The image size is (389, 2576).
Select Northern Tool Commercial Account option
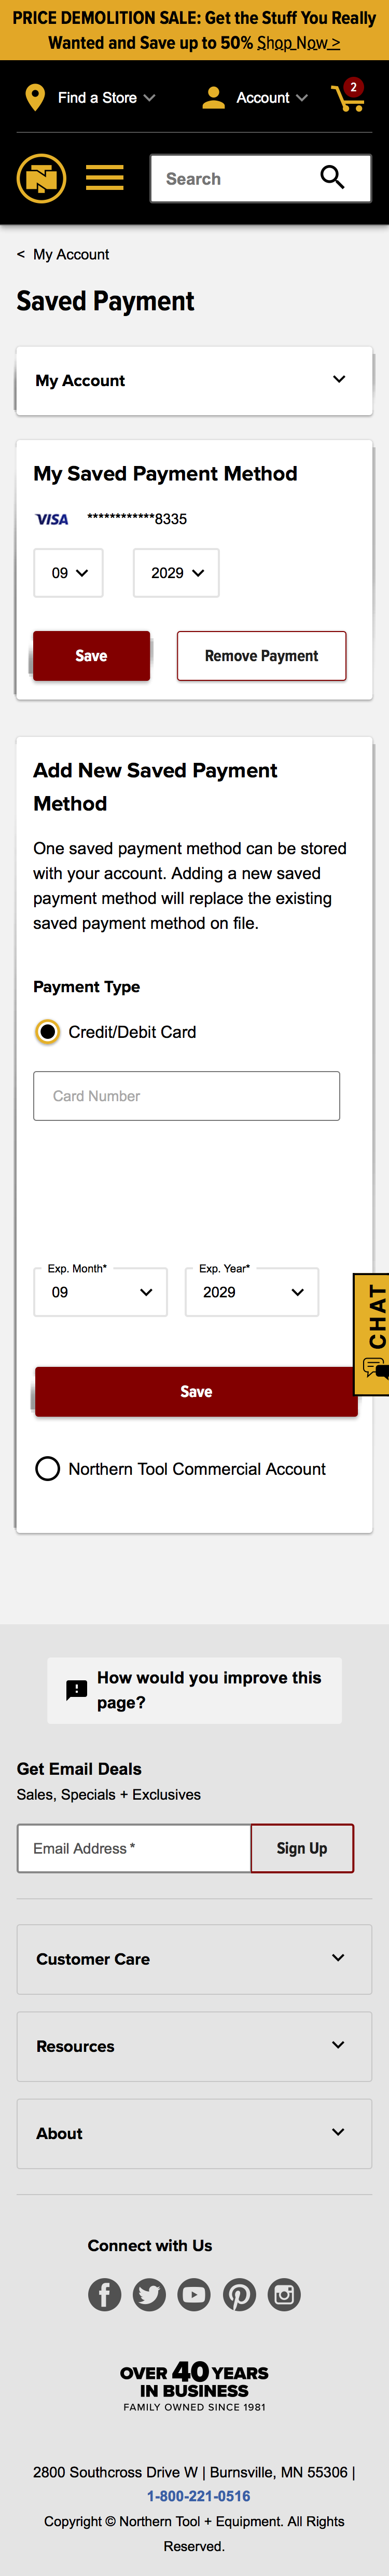point(47,1468)
